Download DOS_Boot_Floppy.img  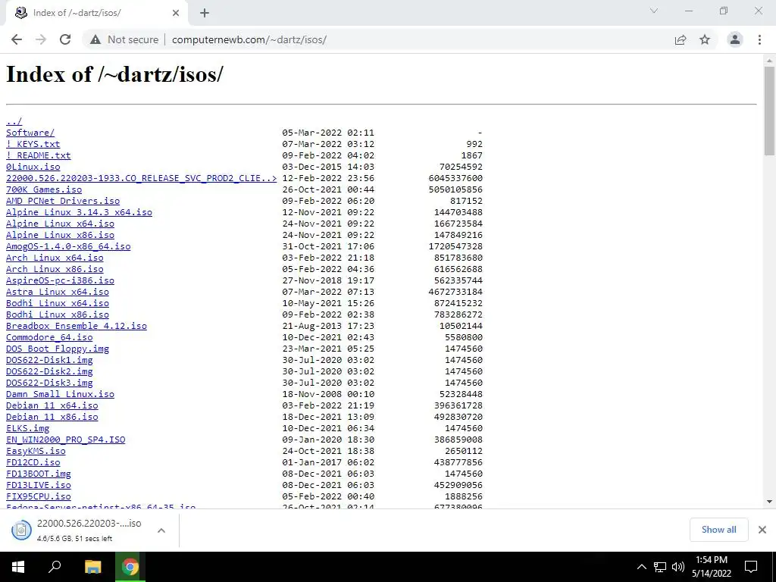pyautogui.click(x=58, y=349)
